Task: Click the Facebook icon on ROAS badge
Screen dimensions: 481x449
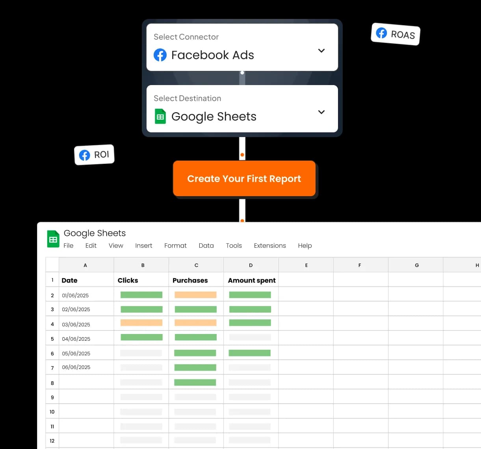Action: (x=381, y=33)
